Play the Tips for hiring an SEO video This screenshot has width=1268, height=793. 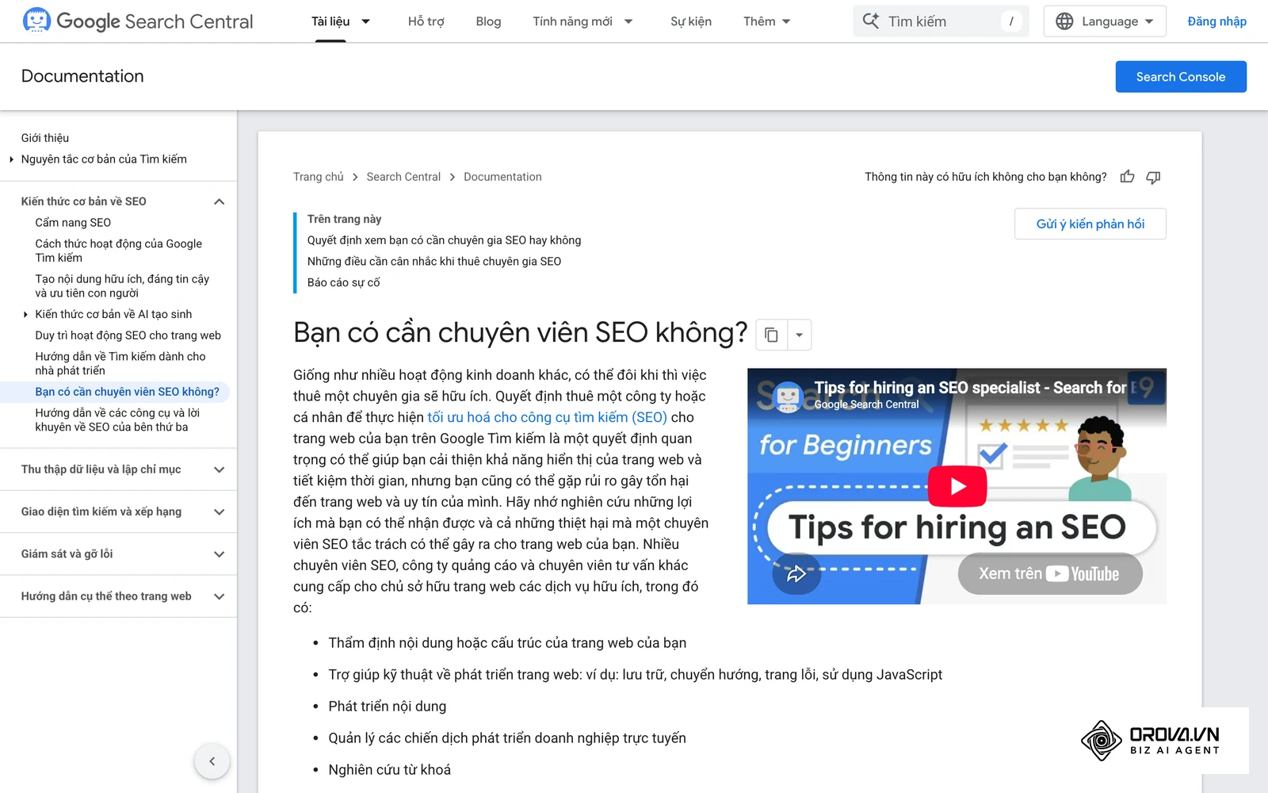click(x=957, y=486)
